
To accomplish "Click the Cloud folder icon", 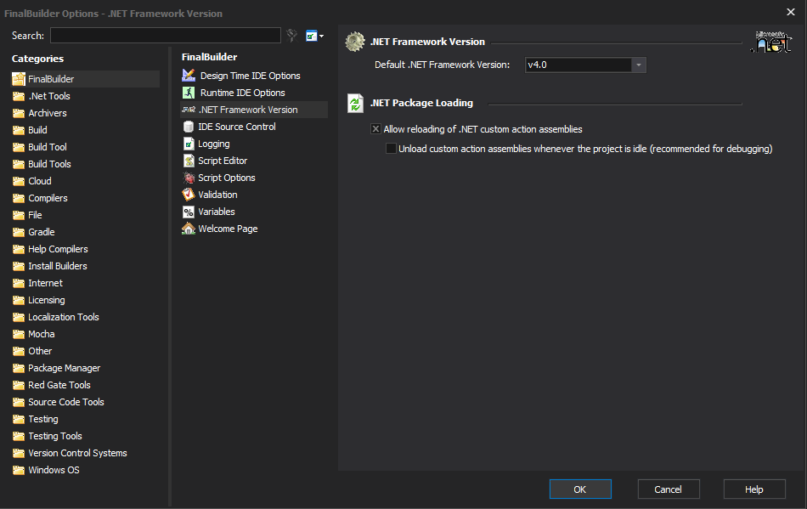I will 19,181.
